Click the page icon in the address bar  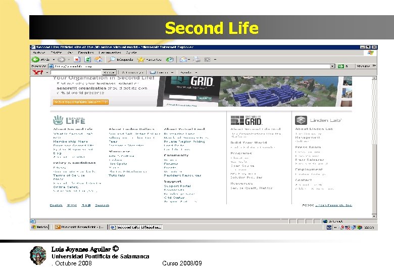coord(51,66)
